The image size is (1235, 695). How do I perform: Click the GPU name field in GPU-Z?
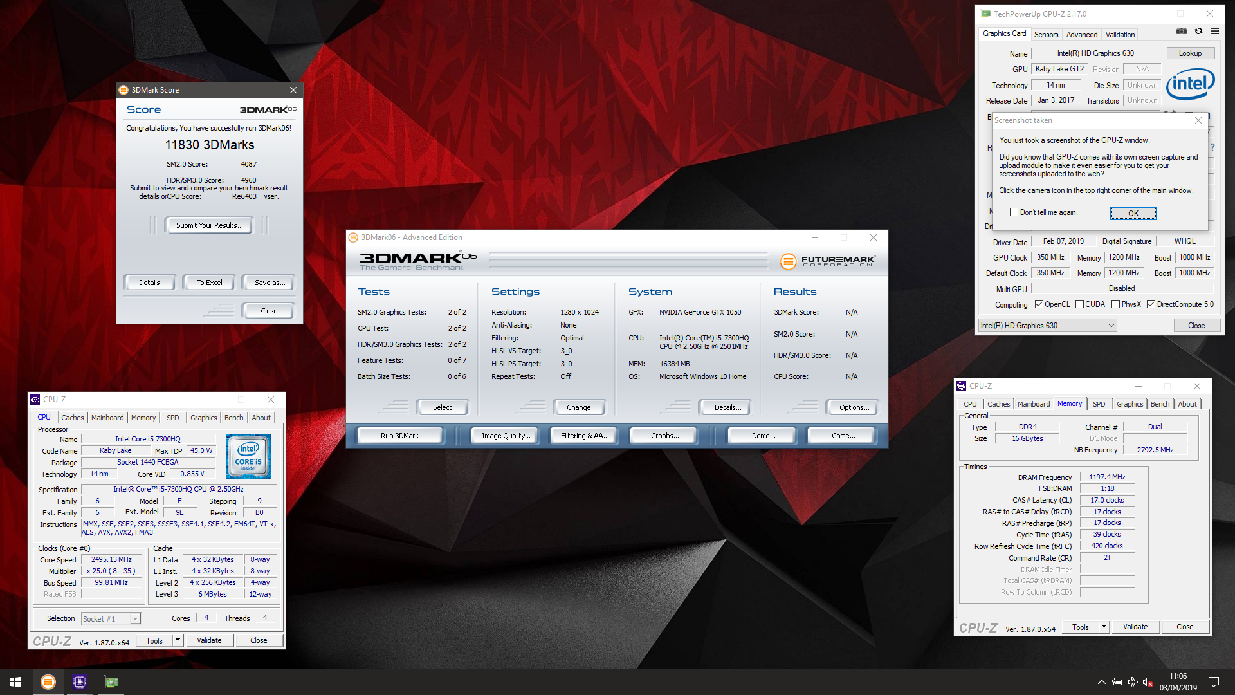(x=1095, y=53)
